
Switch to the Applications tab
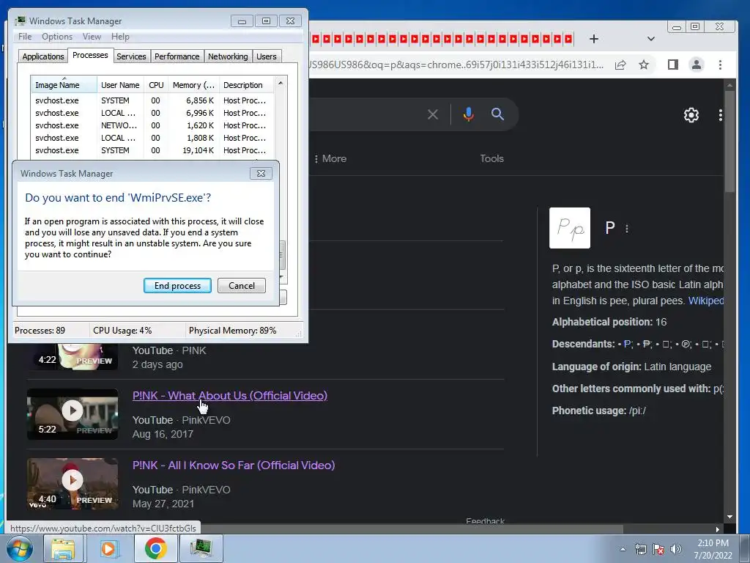click(x=43, y=56)
